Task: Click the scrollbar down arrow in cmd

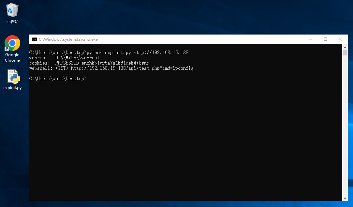Action: (345, 198)
